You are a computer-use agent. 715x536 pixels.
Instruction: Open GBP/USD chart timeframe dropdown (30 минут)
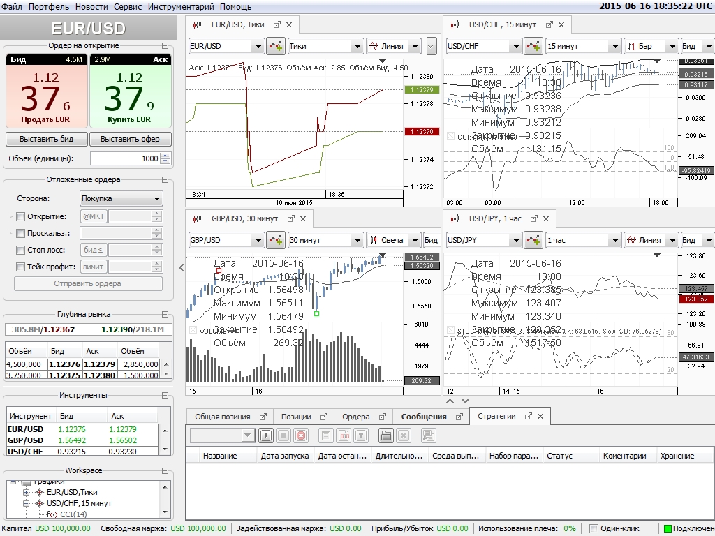325,240
